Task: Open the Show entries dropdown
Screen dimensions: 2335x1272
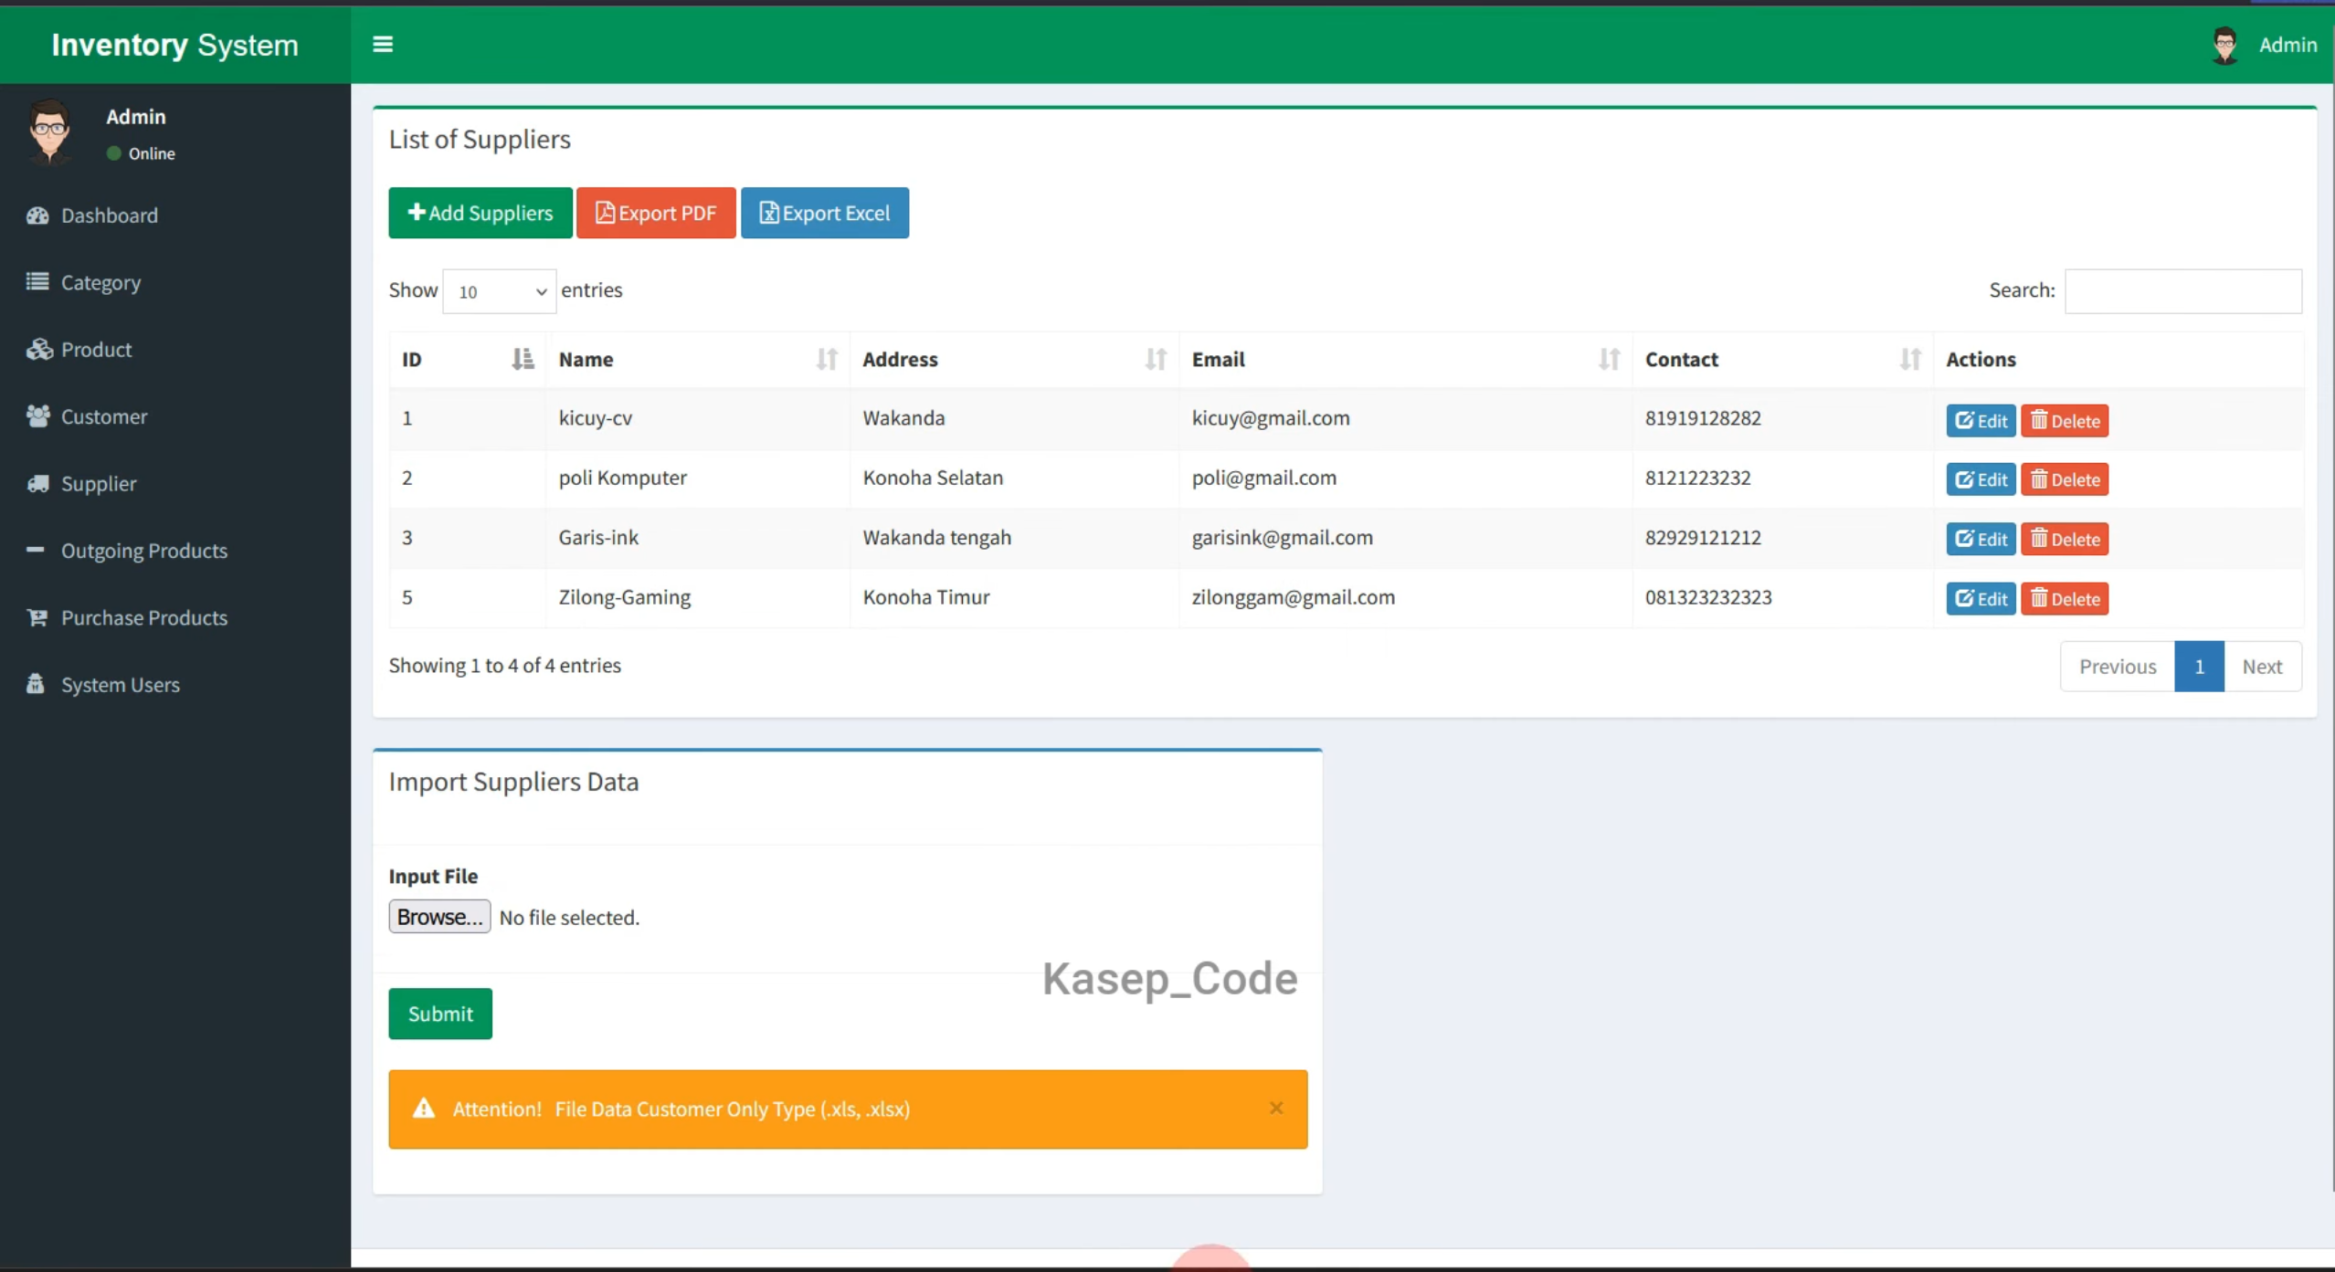Action: tap(500, 291)
